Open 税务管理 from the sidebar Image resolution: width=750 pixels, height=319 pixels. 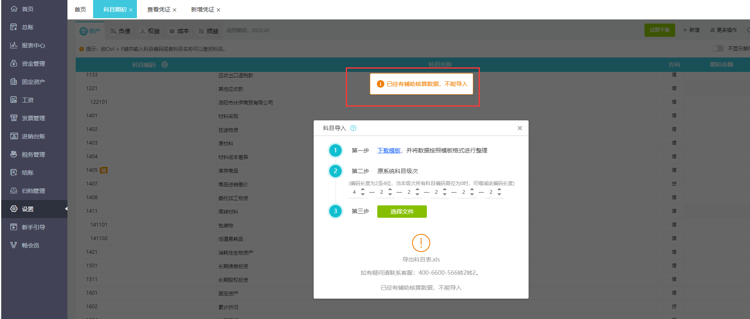pos(33,155)
